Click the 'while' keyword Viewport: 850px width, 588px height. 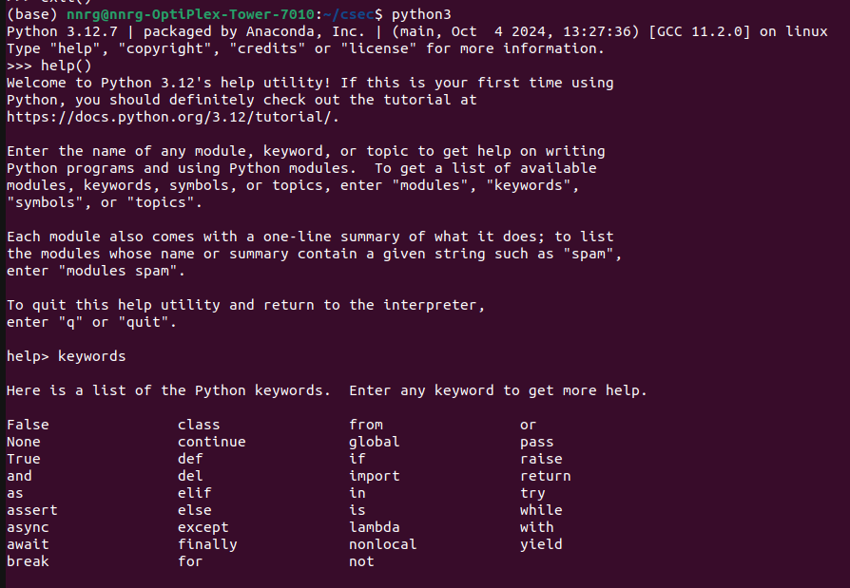[541, 510]
